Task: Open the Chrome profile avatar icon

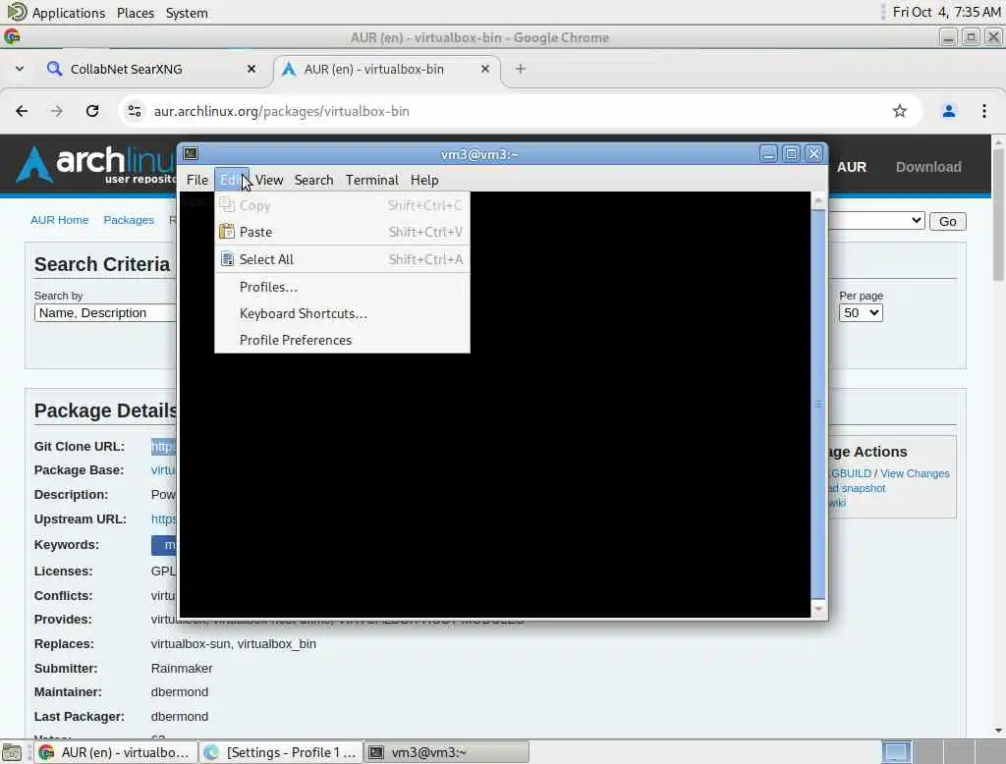Action: coord(948,111)
